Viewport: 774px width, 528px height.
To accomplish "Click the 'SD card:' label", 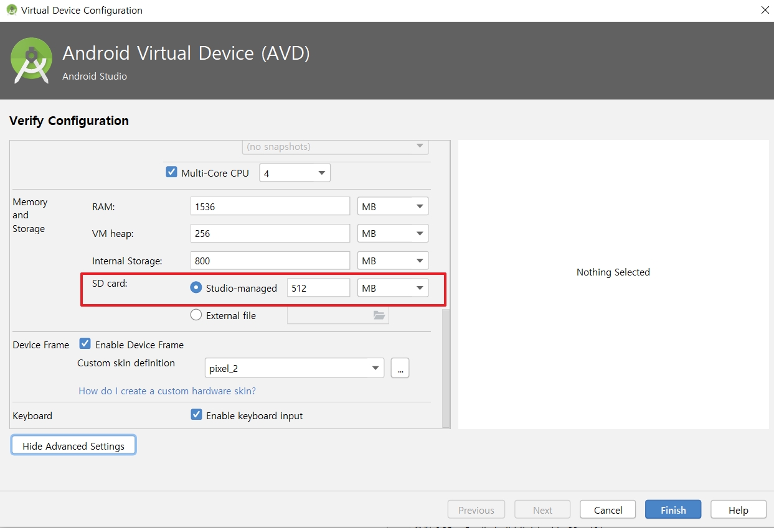I will coord(110,283).
